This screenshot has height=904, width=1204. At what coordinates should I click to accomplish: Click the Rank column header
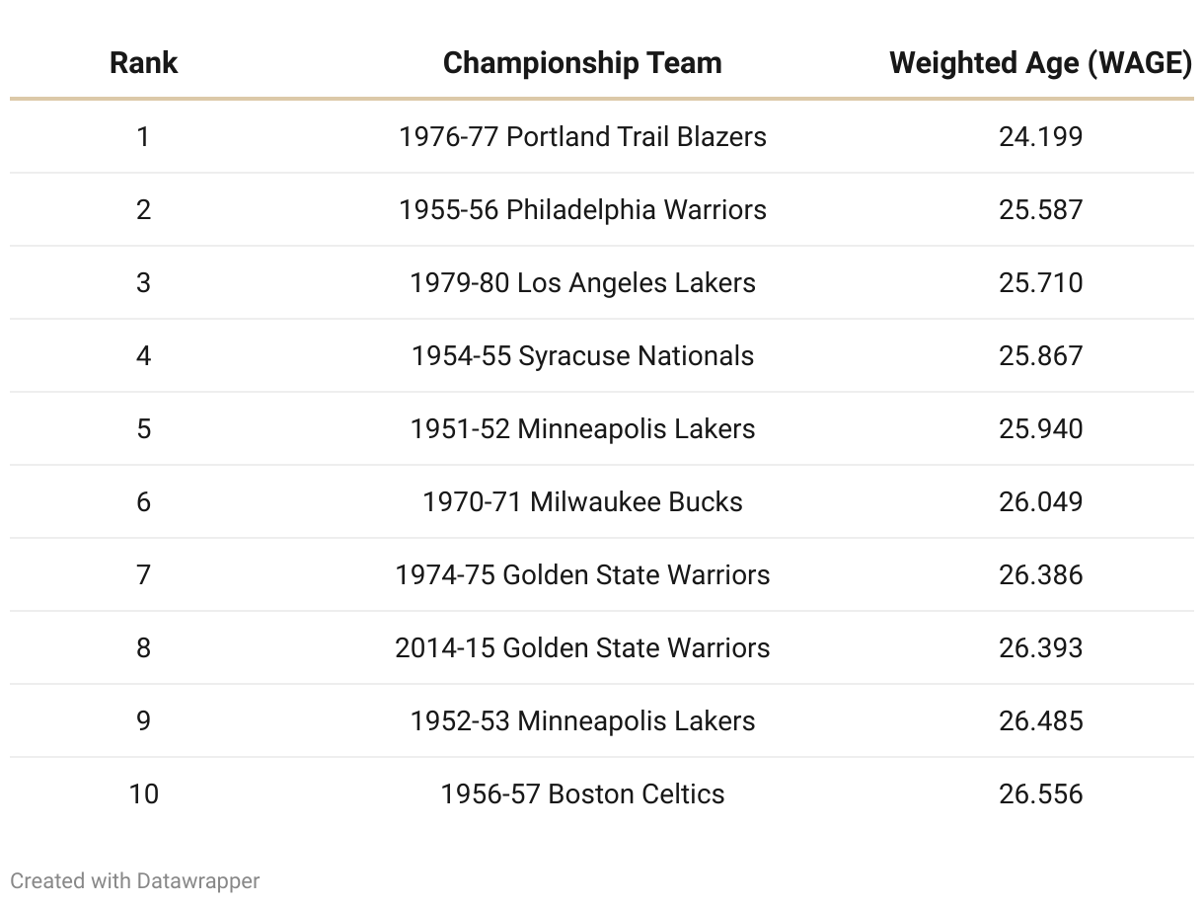143,63
